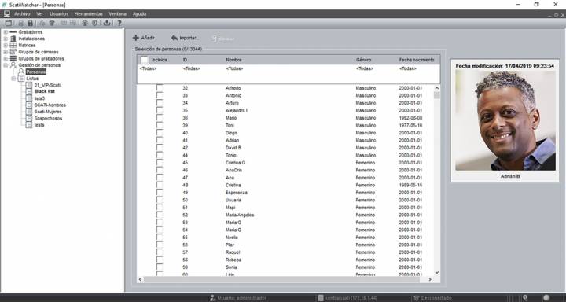566x302 pixels.
Task: Click the table's horizontal scrollbar right arrow
Action: [x=429, y=280]
